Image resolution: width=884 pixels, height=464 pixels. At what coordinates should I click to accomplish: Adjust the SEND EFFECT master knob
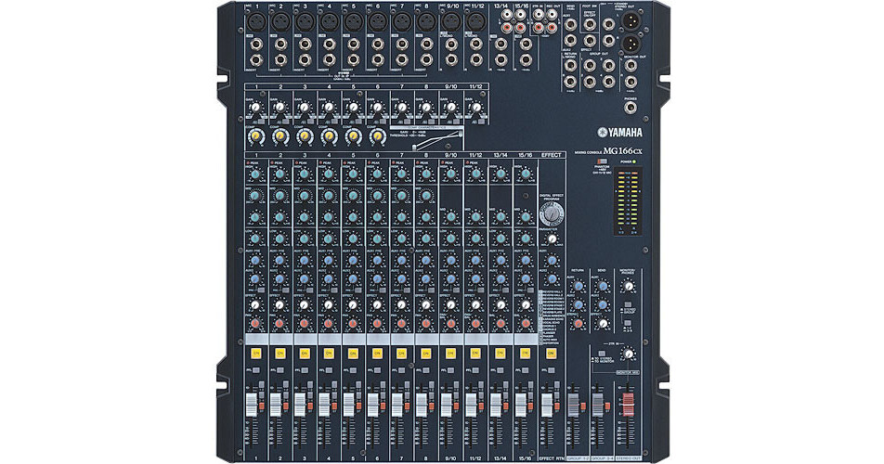pyautogui.click(x=603, y=324)
